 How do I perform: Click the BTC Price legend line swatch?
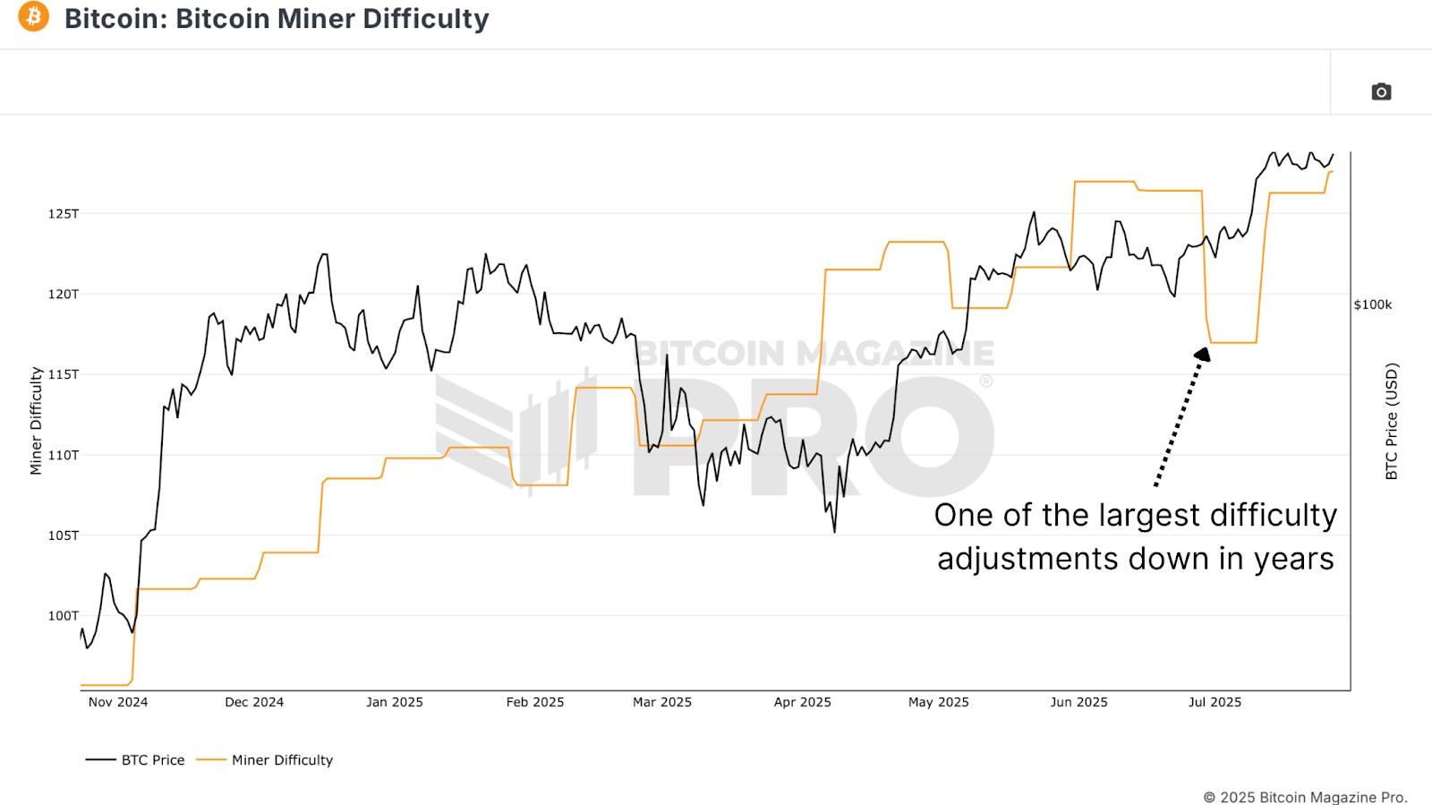tap(100, 759)
